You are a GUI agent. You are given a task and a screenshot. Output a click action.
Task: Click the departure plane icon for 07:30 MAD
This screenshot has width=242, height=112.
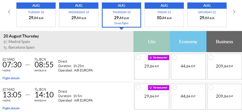pyautogui.click(x=4, y=59)
